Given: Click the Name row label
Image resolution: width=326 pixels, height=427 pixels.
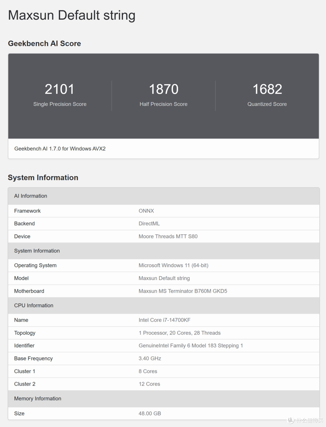Looking at the screenshot, I should (21, 320).
